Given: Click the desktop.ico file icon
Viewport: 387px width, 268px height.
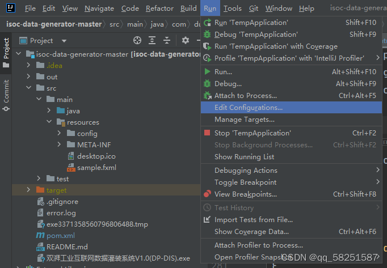Looking at the screenshot, I should pos(71,156).
